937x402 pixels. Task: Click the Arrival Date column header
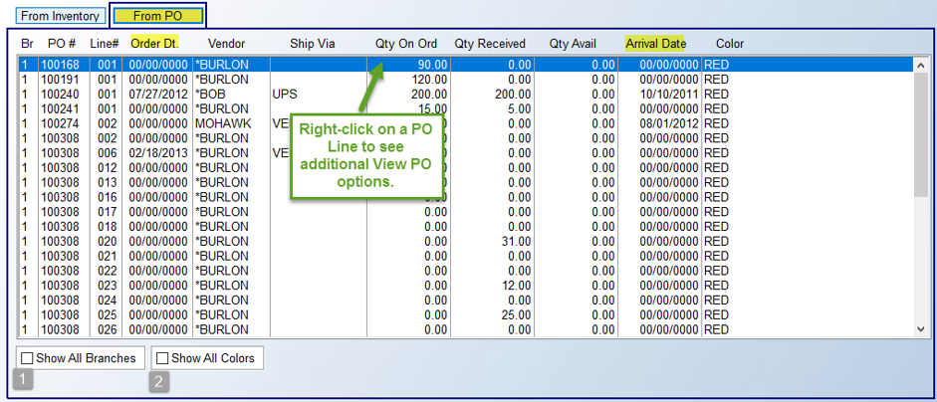[x=655, y=44]
